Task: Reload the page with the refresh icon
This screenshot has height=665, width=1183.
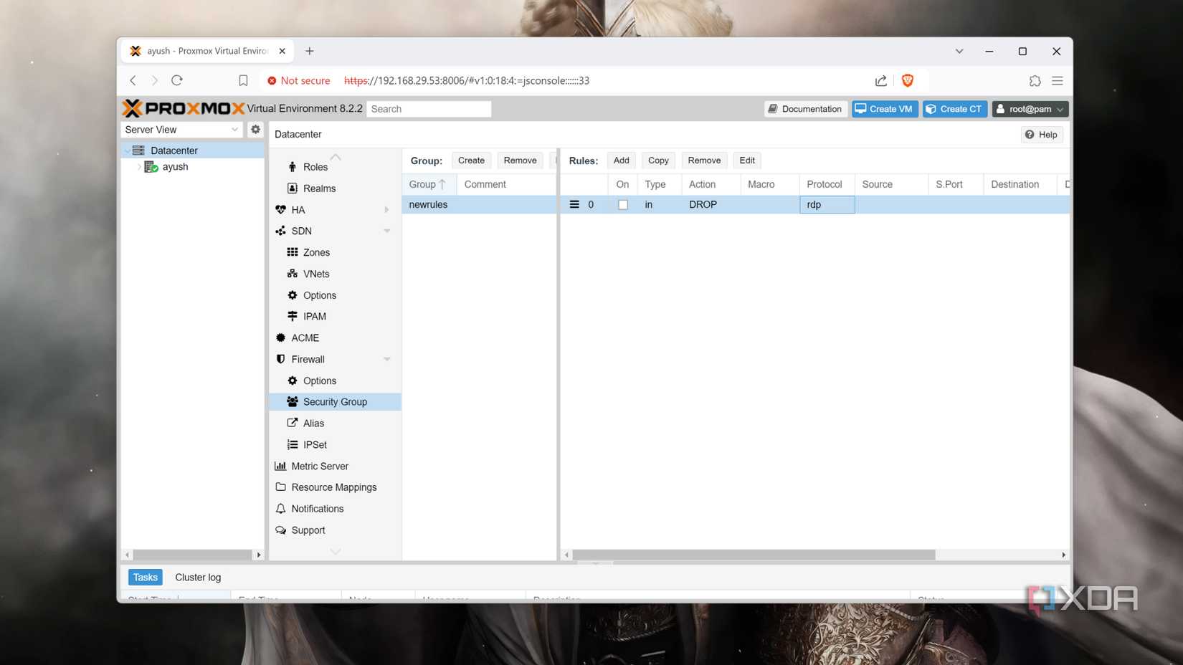Action: click(x=177, y=80)
